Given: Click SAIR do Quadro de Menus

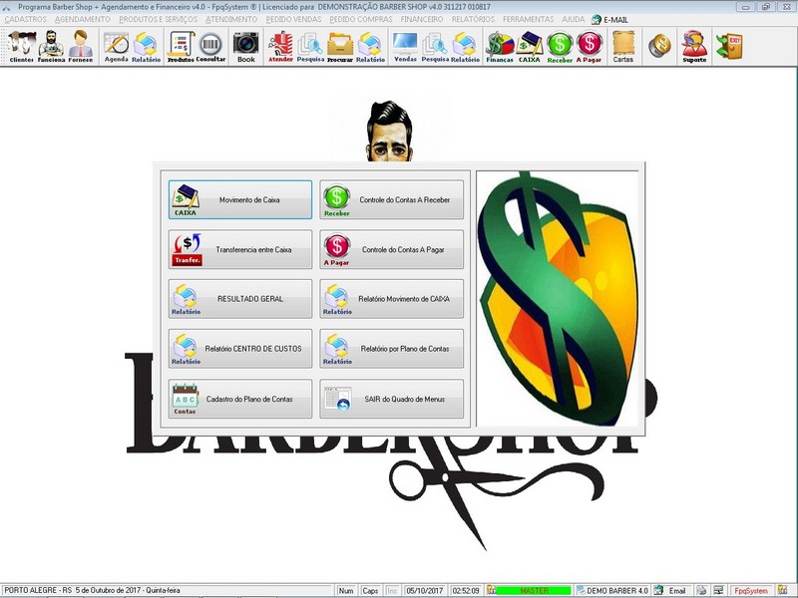Looking at the screenshot, I should click(x=391, y=400).
